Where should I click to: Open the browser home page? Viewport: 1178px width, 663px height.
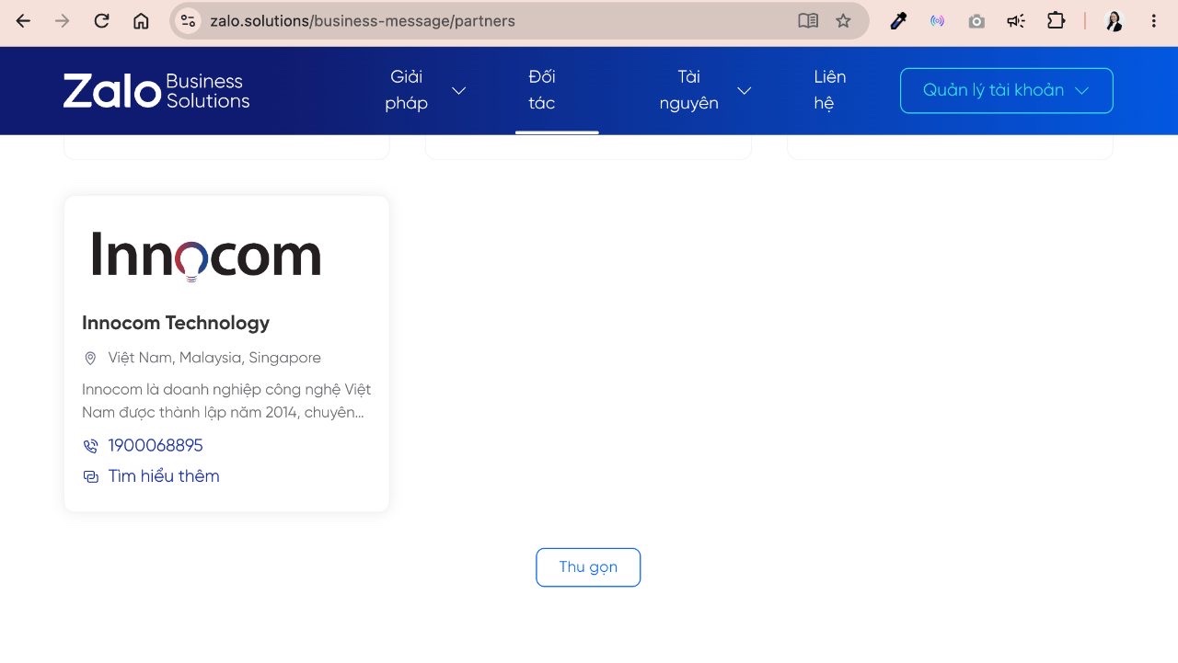[x=141, y=20]
